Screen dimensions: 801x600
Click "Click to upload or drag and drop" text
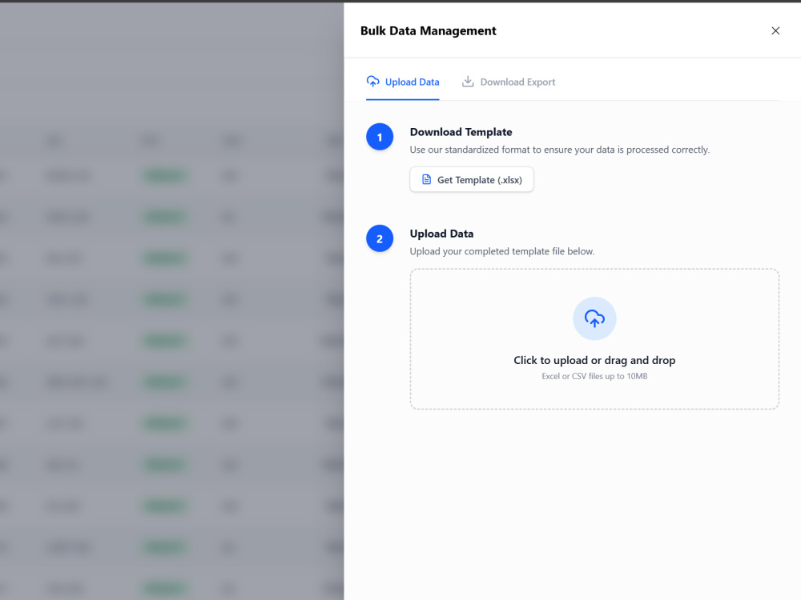point(594,360)
